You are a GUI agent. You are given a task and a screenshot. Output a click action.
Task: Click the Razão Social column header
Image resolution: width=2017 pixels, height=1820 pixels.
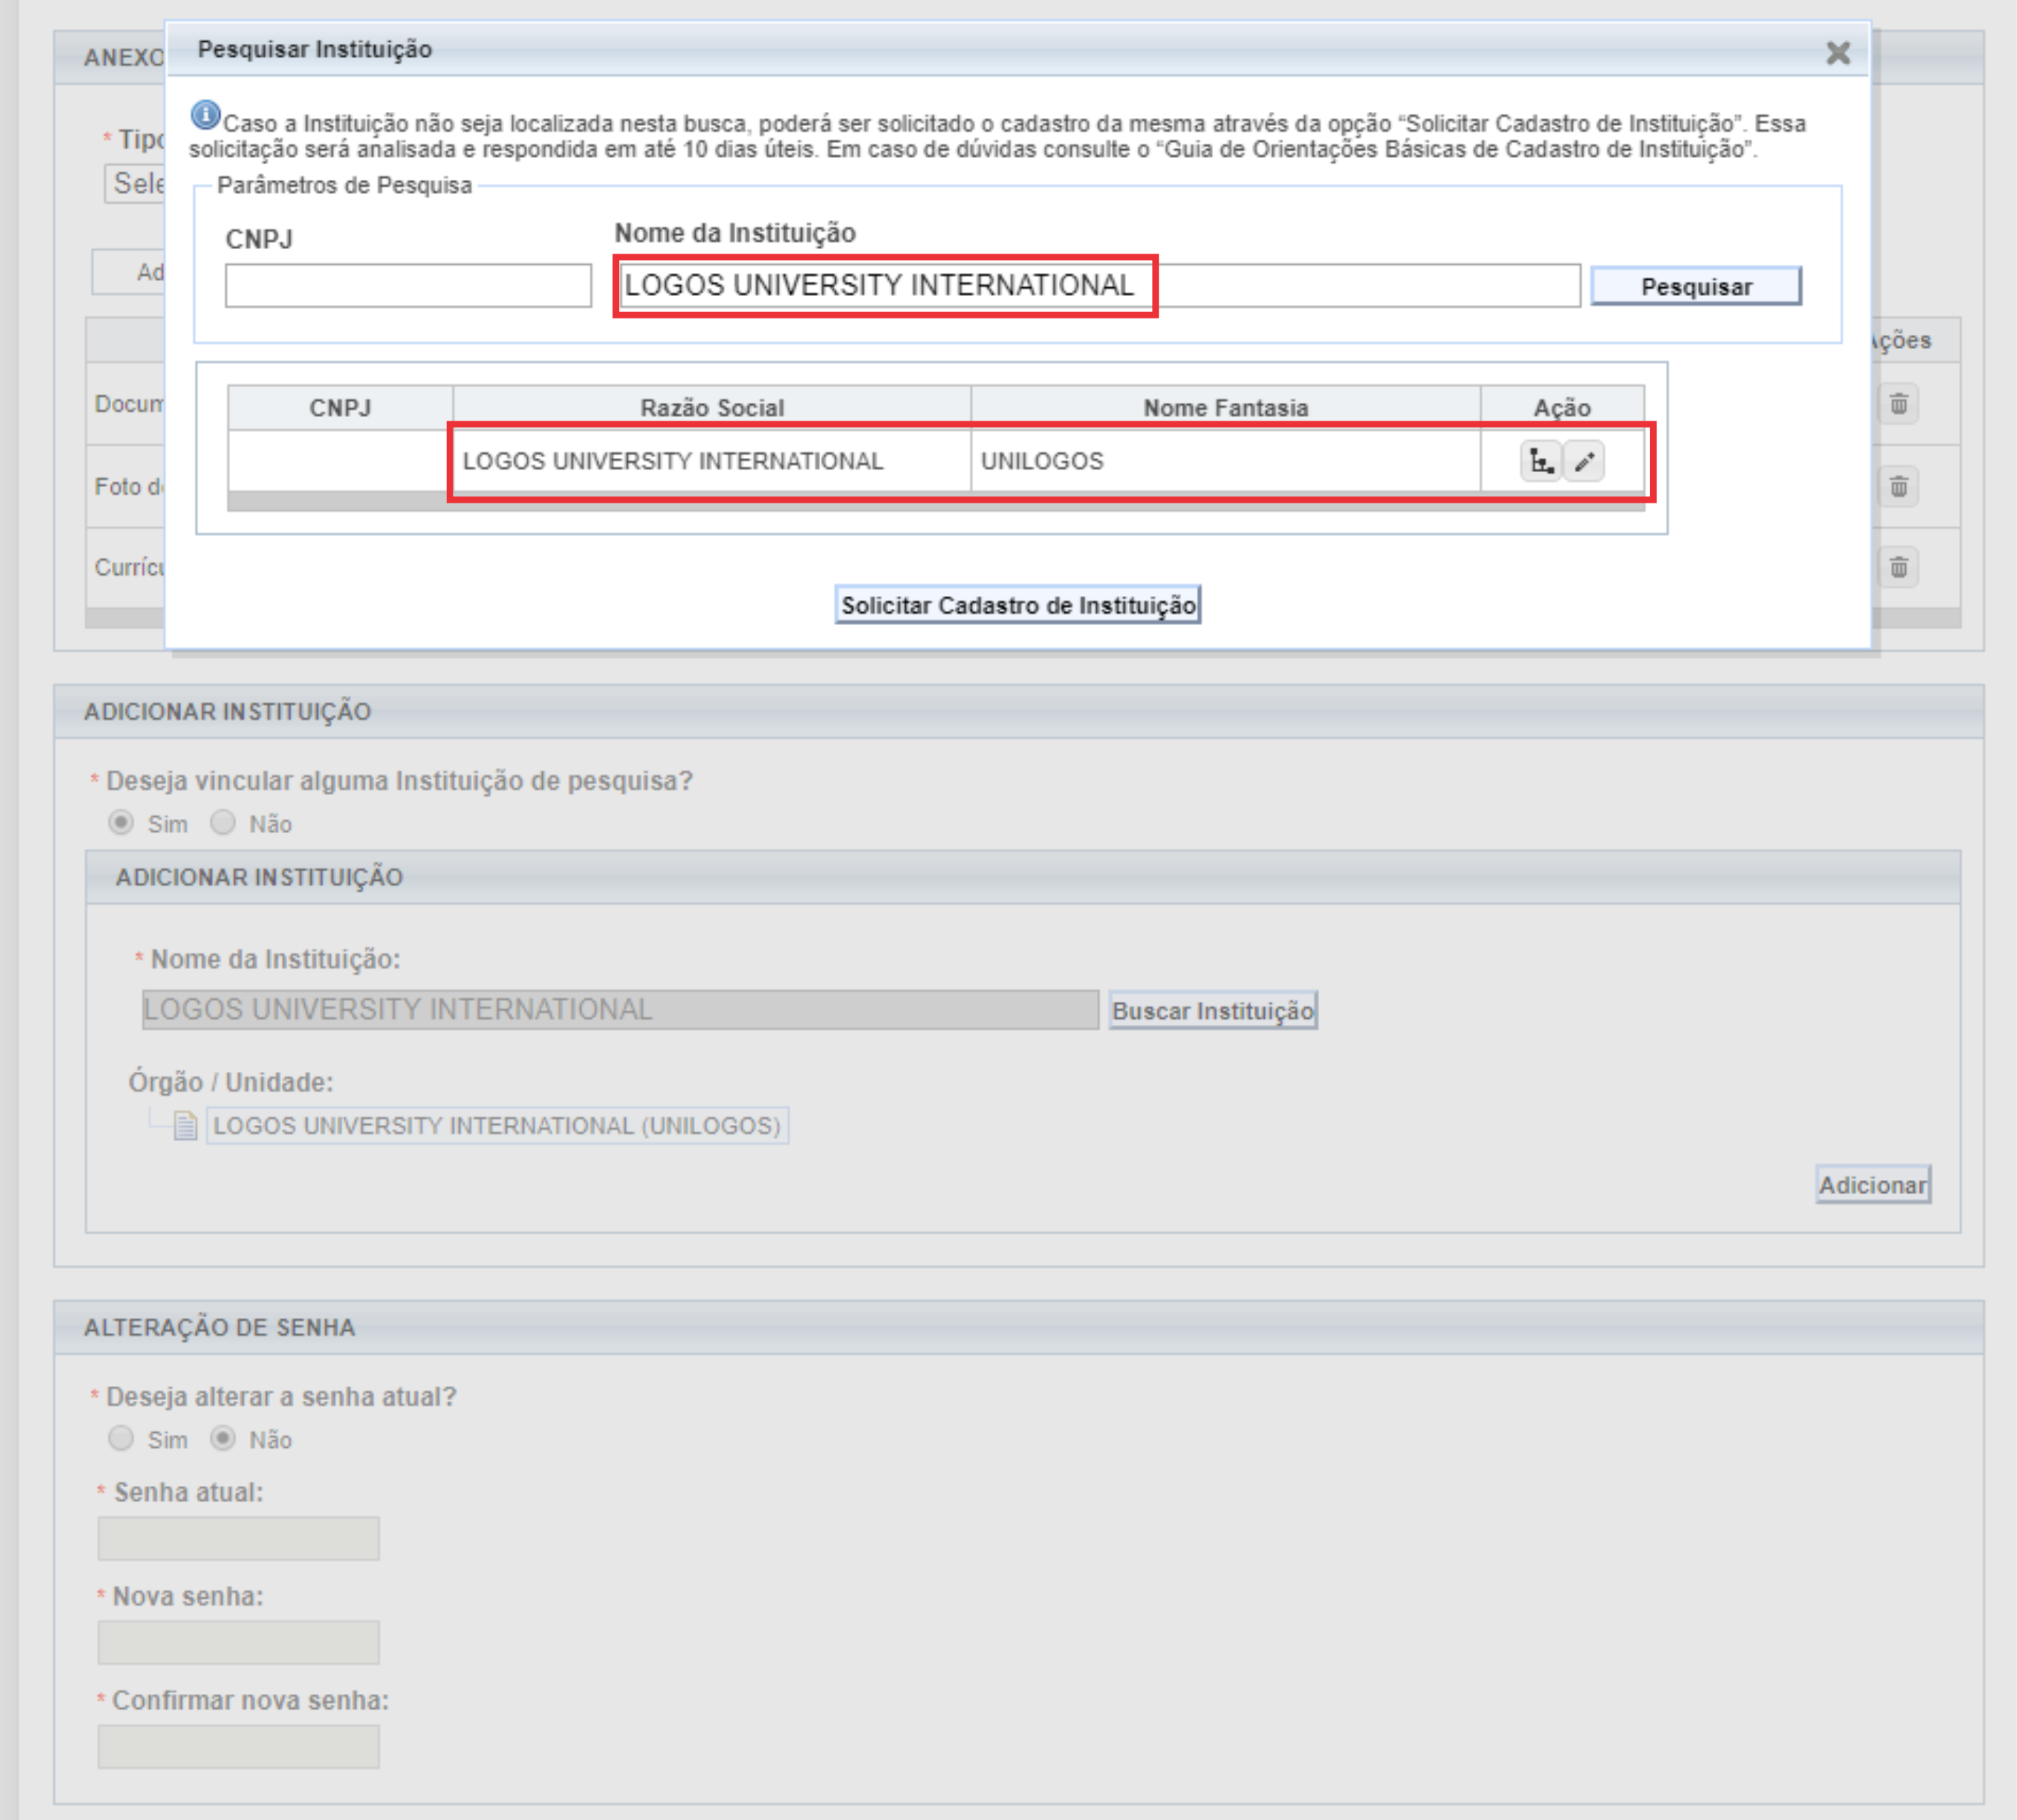[x=711, y=408]
